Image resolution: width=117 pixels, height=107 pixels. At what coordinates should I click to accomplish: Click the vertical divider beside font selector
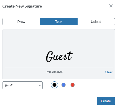click(x=47, y=85)
